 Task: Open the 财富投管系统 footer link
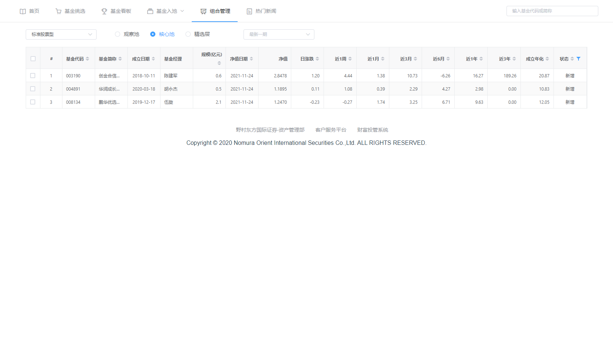click(x=372, y=130)
